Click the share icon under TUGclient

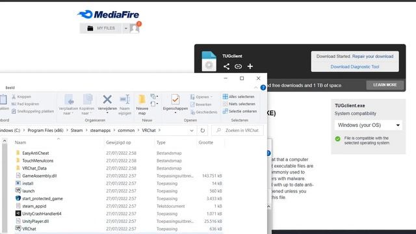[x=226, y=66]
